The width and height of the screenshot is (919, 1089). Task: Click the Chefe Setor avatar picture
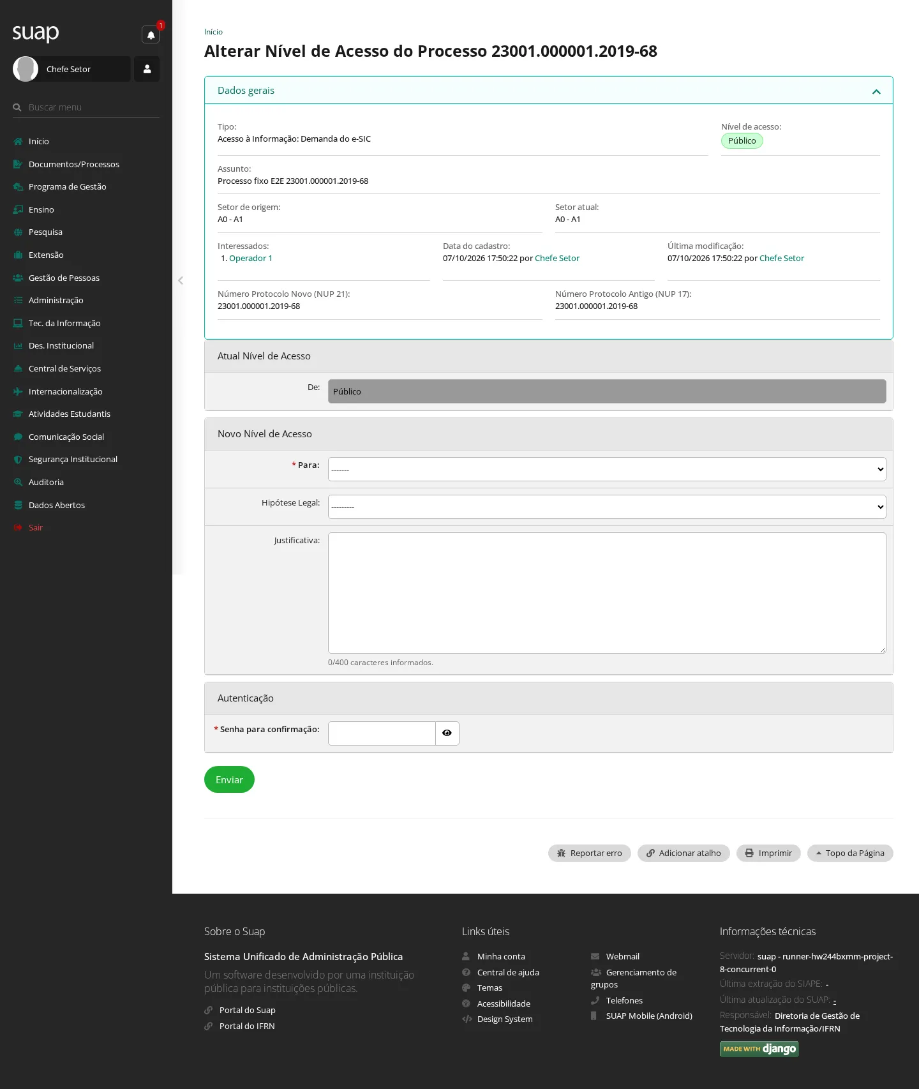(x=26, y=69)
